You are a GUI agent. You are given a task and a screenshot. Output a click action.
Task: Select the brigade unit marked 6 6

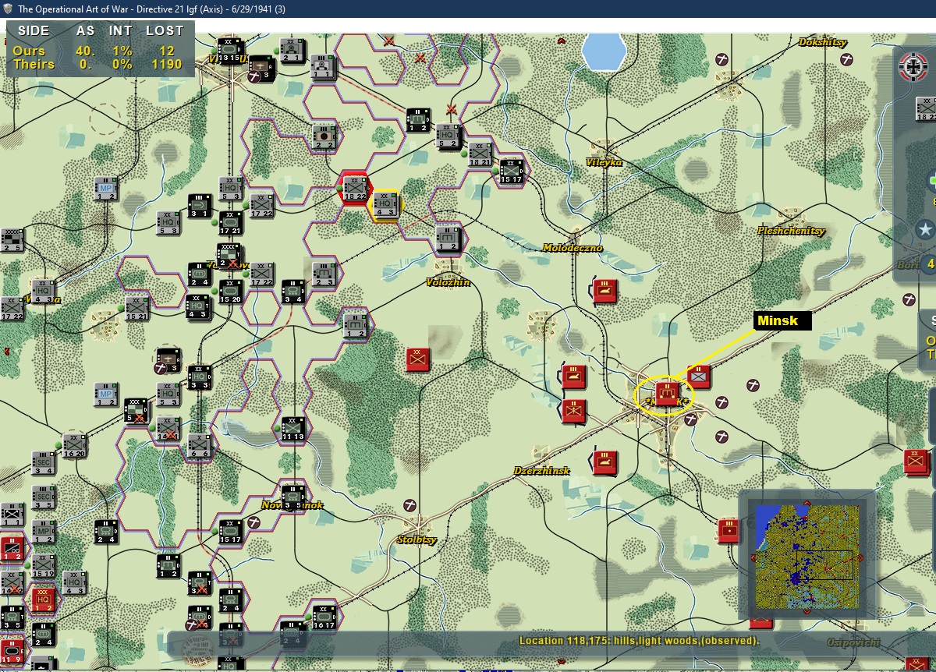(200, 447)
